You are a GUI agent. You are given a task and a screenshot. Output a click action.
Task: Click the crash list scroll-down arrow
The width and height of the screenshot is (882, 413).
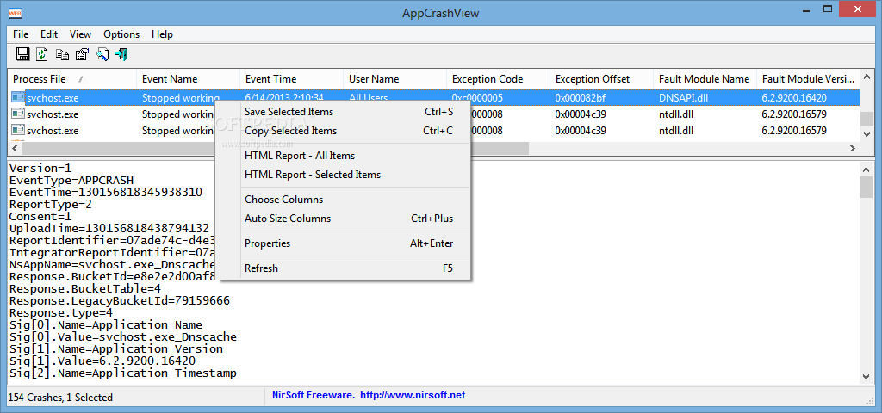866,134
